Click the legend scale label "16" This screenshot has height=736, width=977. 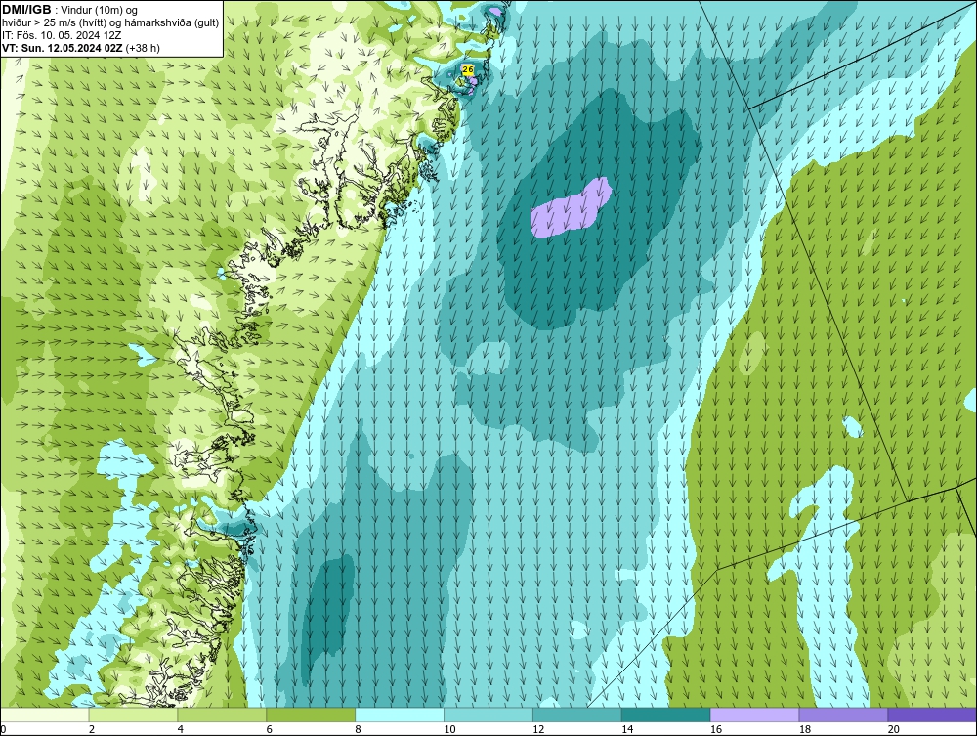click(x=716, y=729)
